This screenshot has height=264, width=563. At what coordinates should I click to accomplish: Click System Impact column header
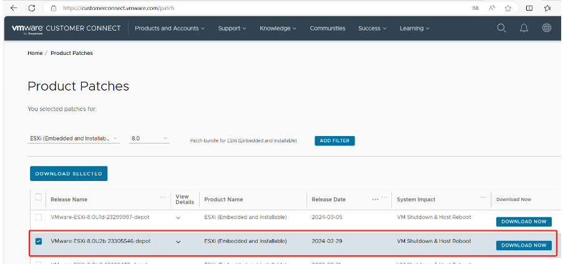[x=416, y=199]
